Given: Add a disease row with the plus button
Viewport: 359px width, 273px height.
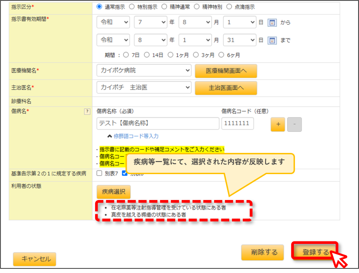Looking at the screenshot, I should tap(278, 124).
